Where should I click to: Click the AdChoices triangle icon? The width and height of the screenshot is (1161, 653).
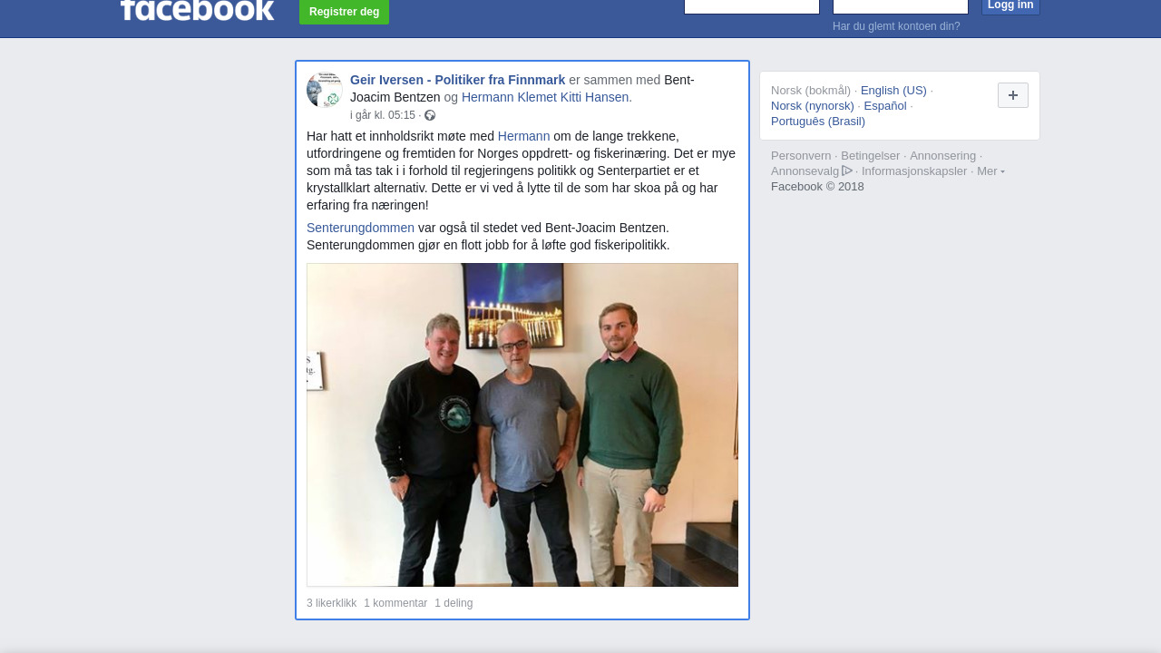pyautogui.click(x=847, y=171)
